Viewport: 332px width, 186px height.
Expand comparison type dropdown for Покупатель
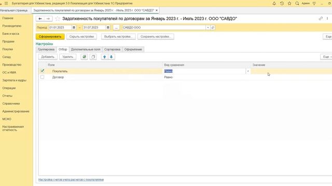[x=248, y=71]
